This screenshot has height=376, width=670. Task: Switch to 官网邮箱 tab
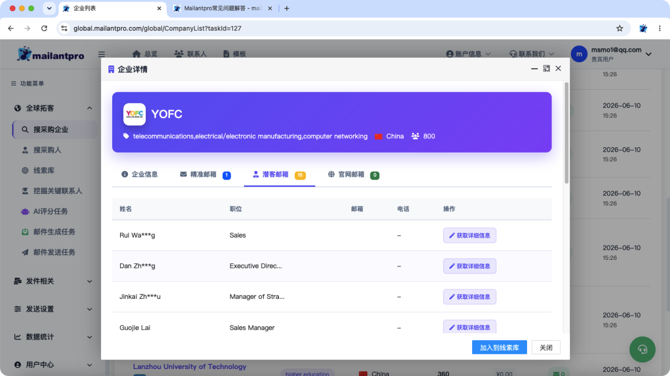(x=353, y=175)
